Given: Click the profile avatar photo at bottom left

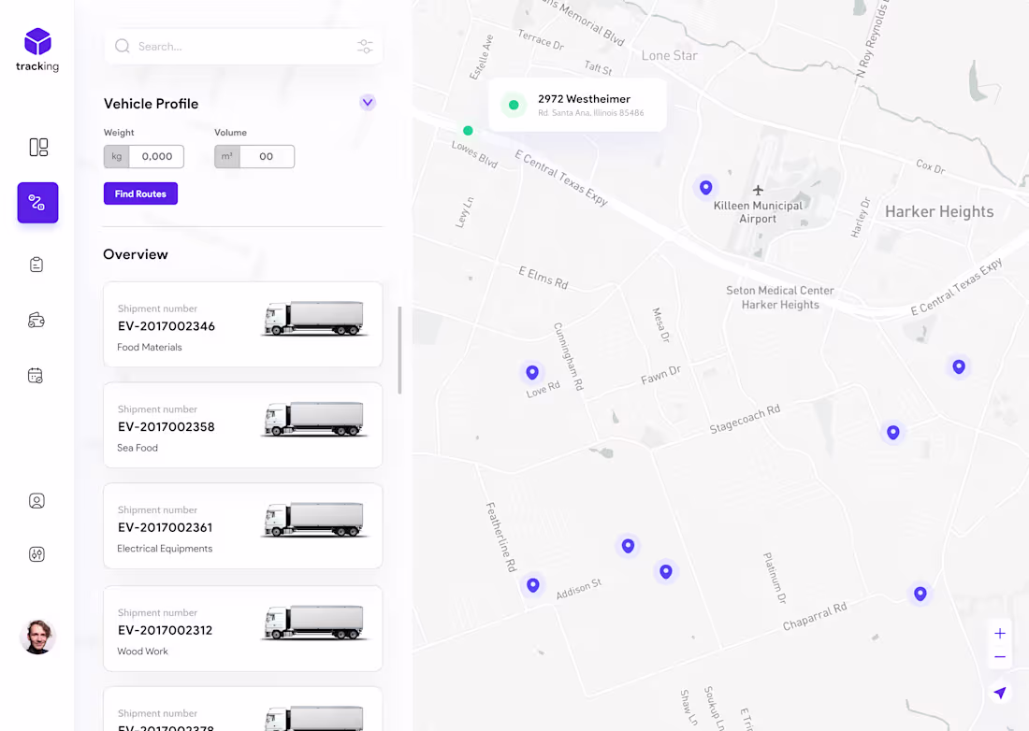Looking at the screenshot, I should tap(37, 637).
